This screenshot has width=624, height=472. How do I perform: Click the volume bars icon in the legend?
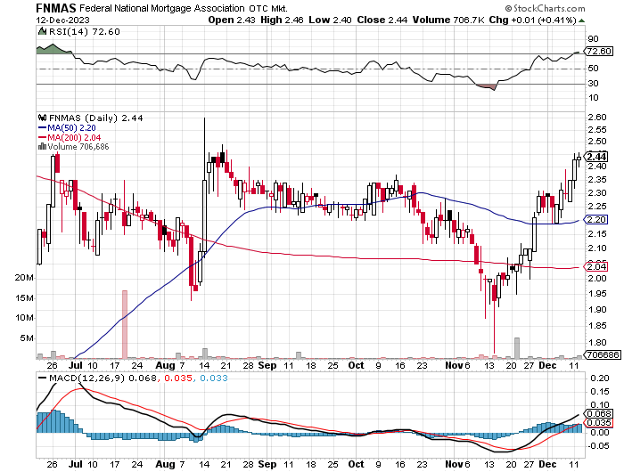pos(42,147)
